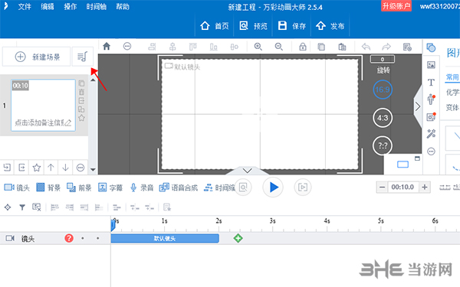Collapse the canvas with the bottom chevron
Screen dimensions: 460x287
[248, 171]
